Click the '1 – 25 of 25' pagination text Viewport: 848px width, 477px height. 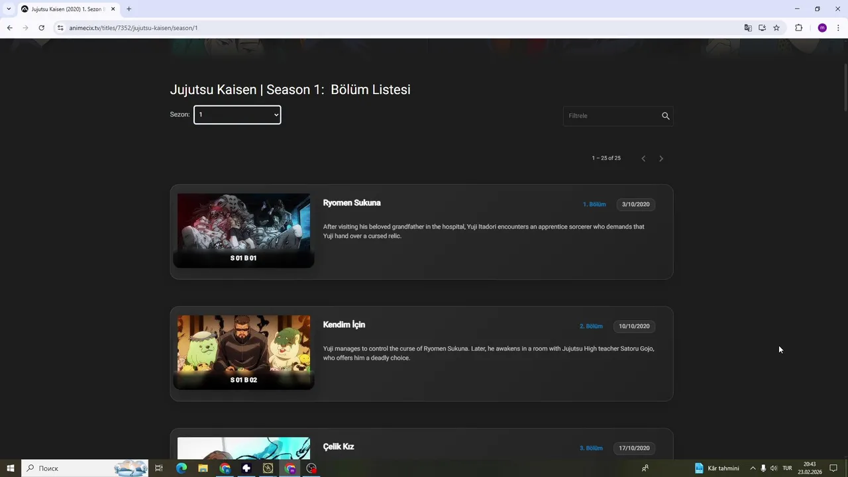click(606, 158)
